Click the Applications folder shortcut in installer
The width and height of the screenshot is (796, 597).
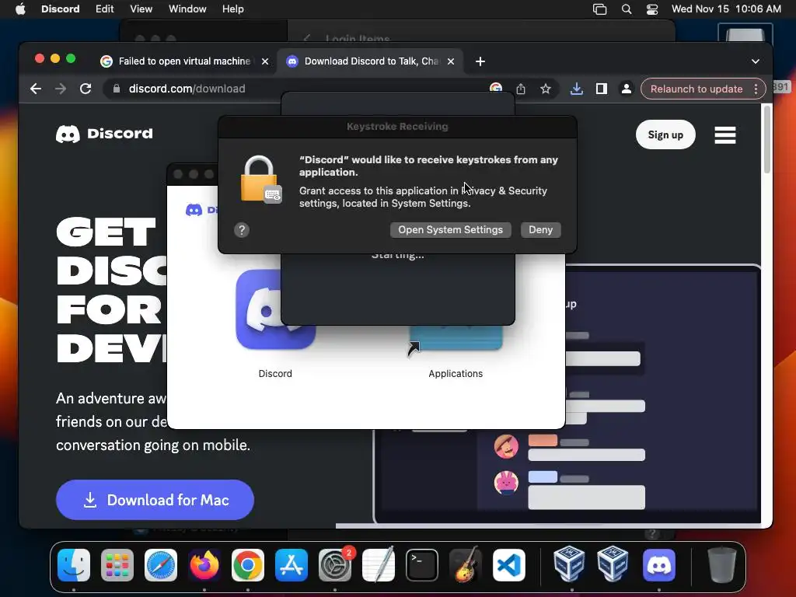coord(456,339)
